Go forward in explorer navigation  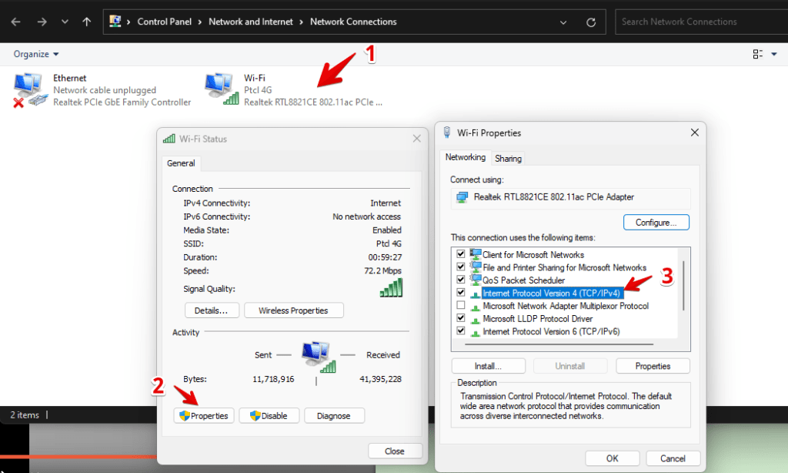click(42, 22)
